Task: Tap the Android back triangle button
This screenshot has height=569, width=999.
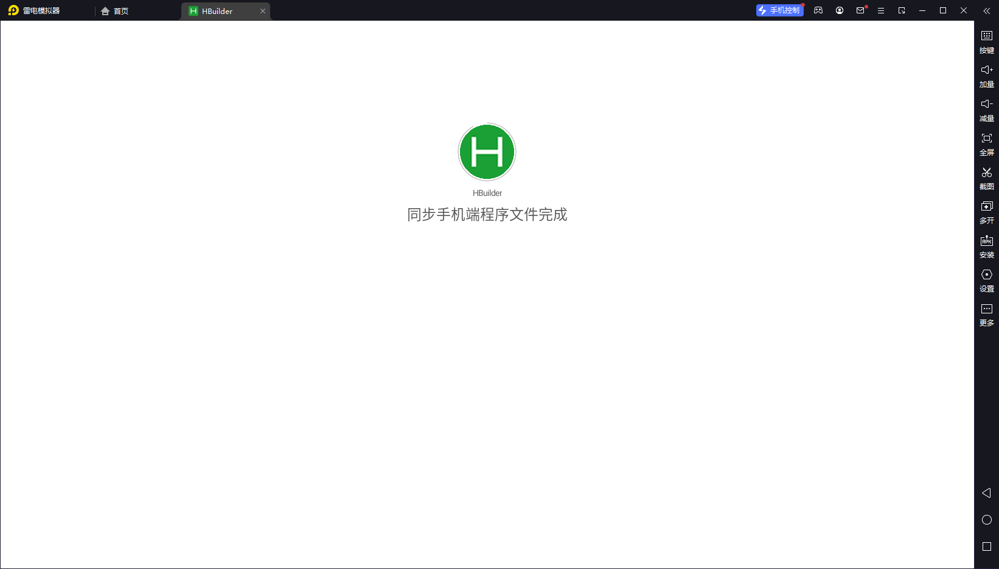Action: pyautogui.click(x=987, y=493)
